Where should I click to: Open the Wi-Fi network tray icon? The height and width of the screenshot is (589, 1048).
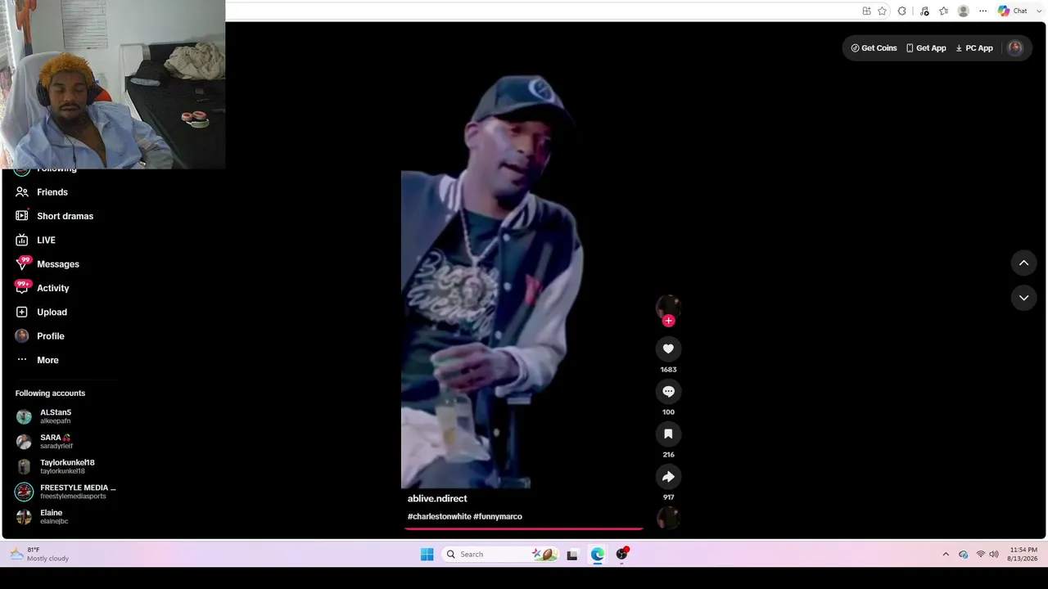(x=980, y=555)
